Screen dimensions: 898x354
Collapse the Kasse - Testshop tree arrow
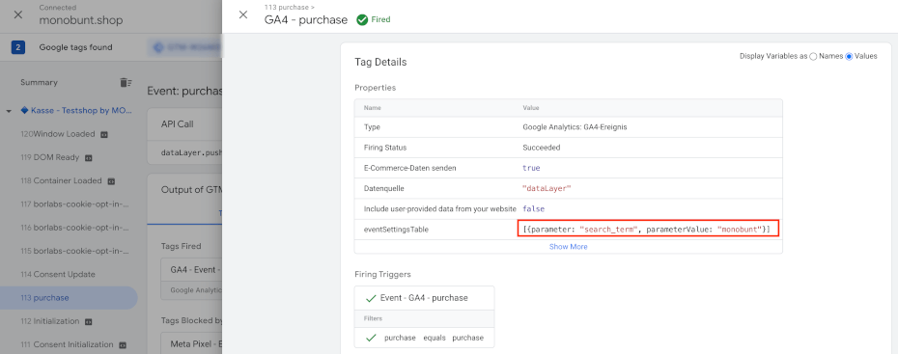click(x=9, y=111)
